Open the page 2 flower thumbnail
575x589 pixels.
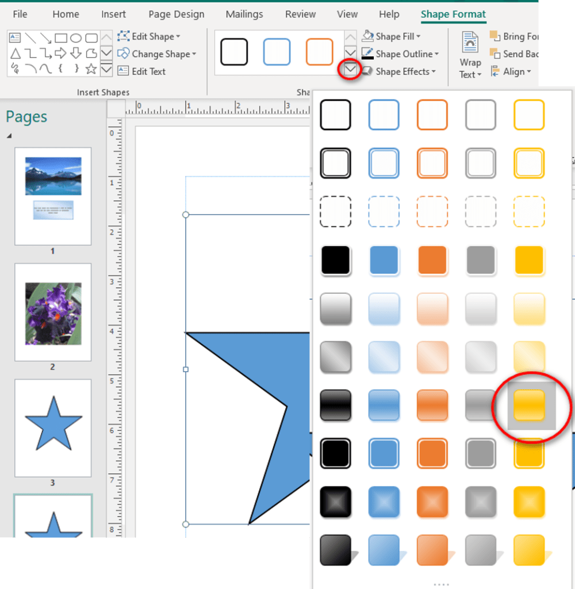53,312
